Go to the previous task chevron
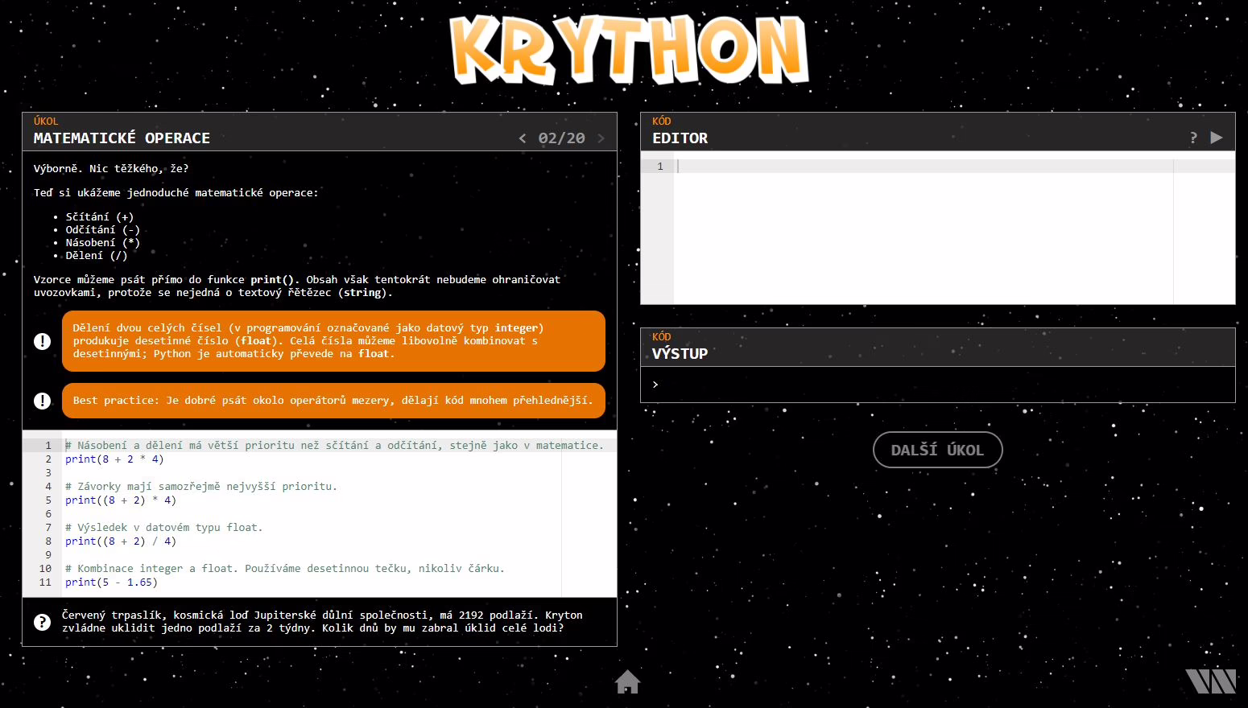The width and height of the screenshot is (1248, 708). (x=523, y=138)
